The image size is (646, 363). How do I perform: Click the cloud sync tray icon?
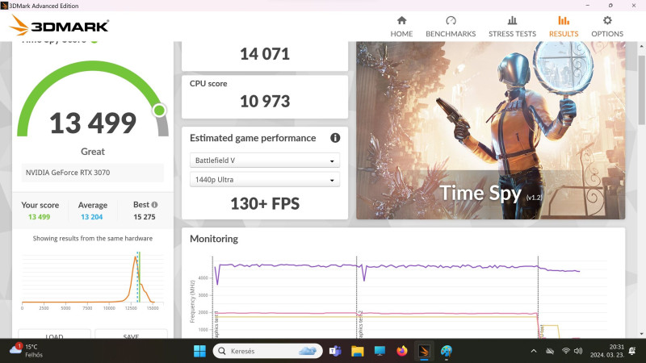click(550, 351)
